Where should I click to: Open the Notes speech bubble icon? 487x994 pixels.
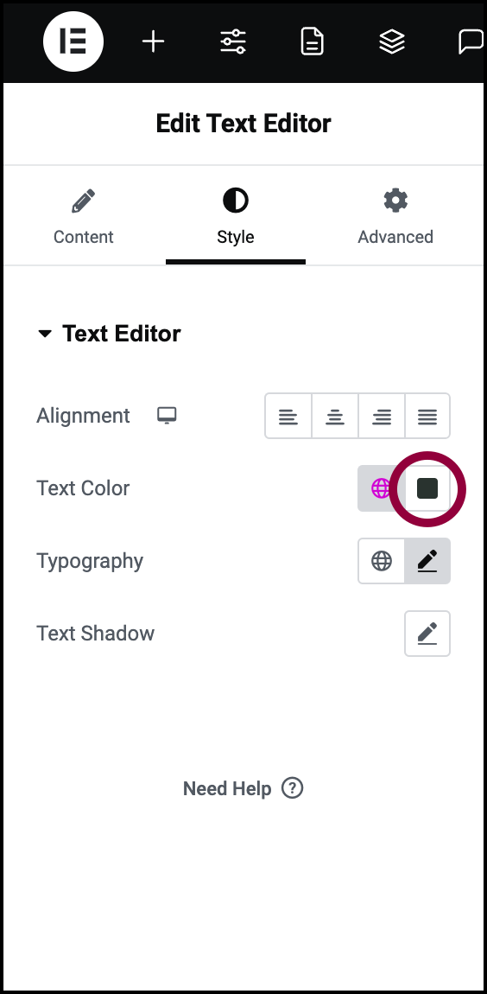coord(471,42)
